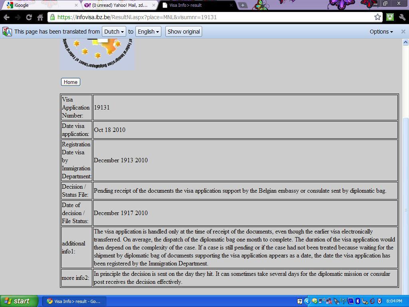This screenshot has width=409, height=307.
Task: Show hidden system tray icons
Action: 307,301
